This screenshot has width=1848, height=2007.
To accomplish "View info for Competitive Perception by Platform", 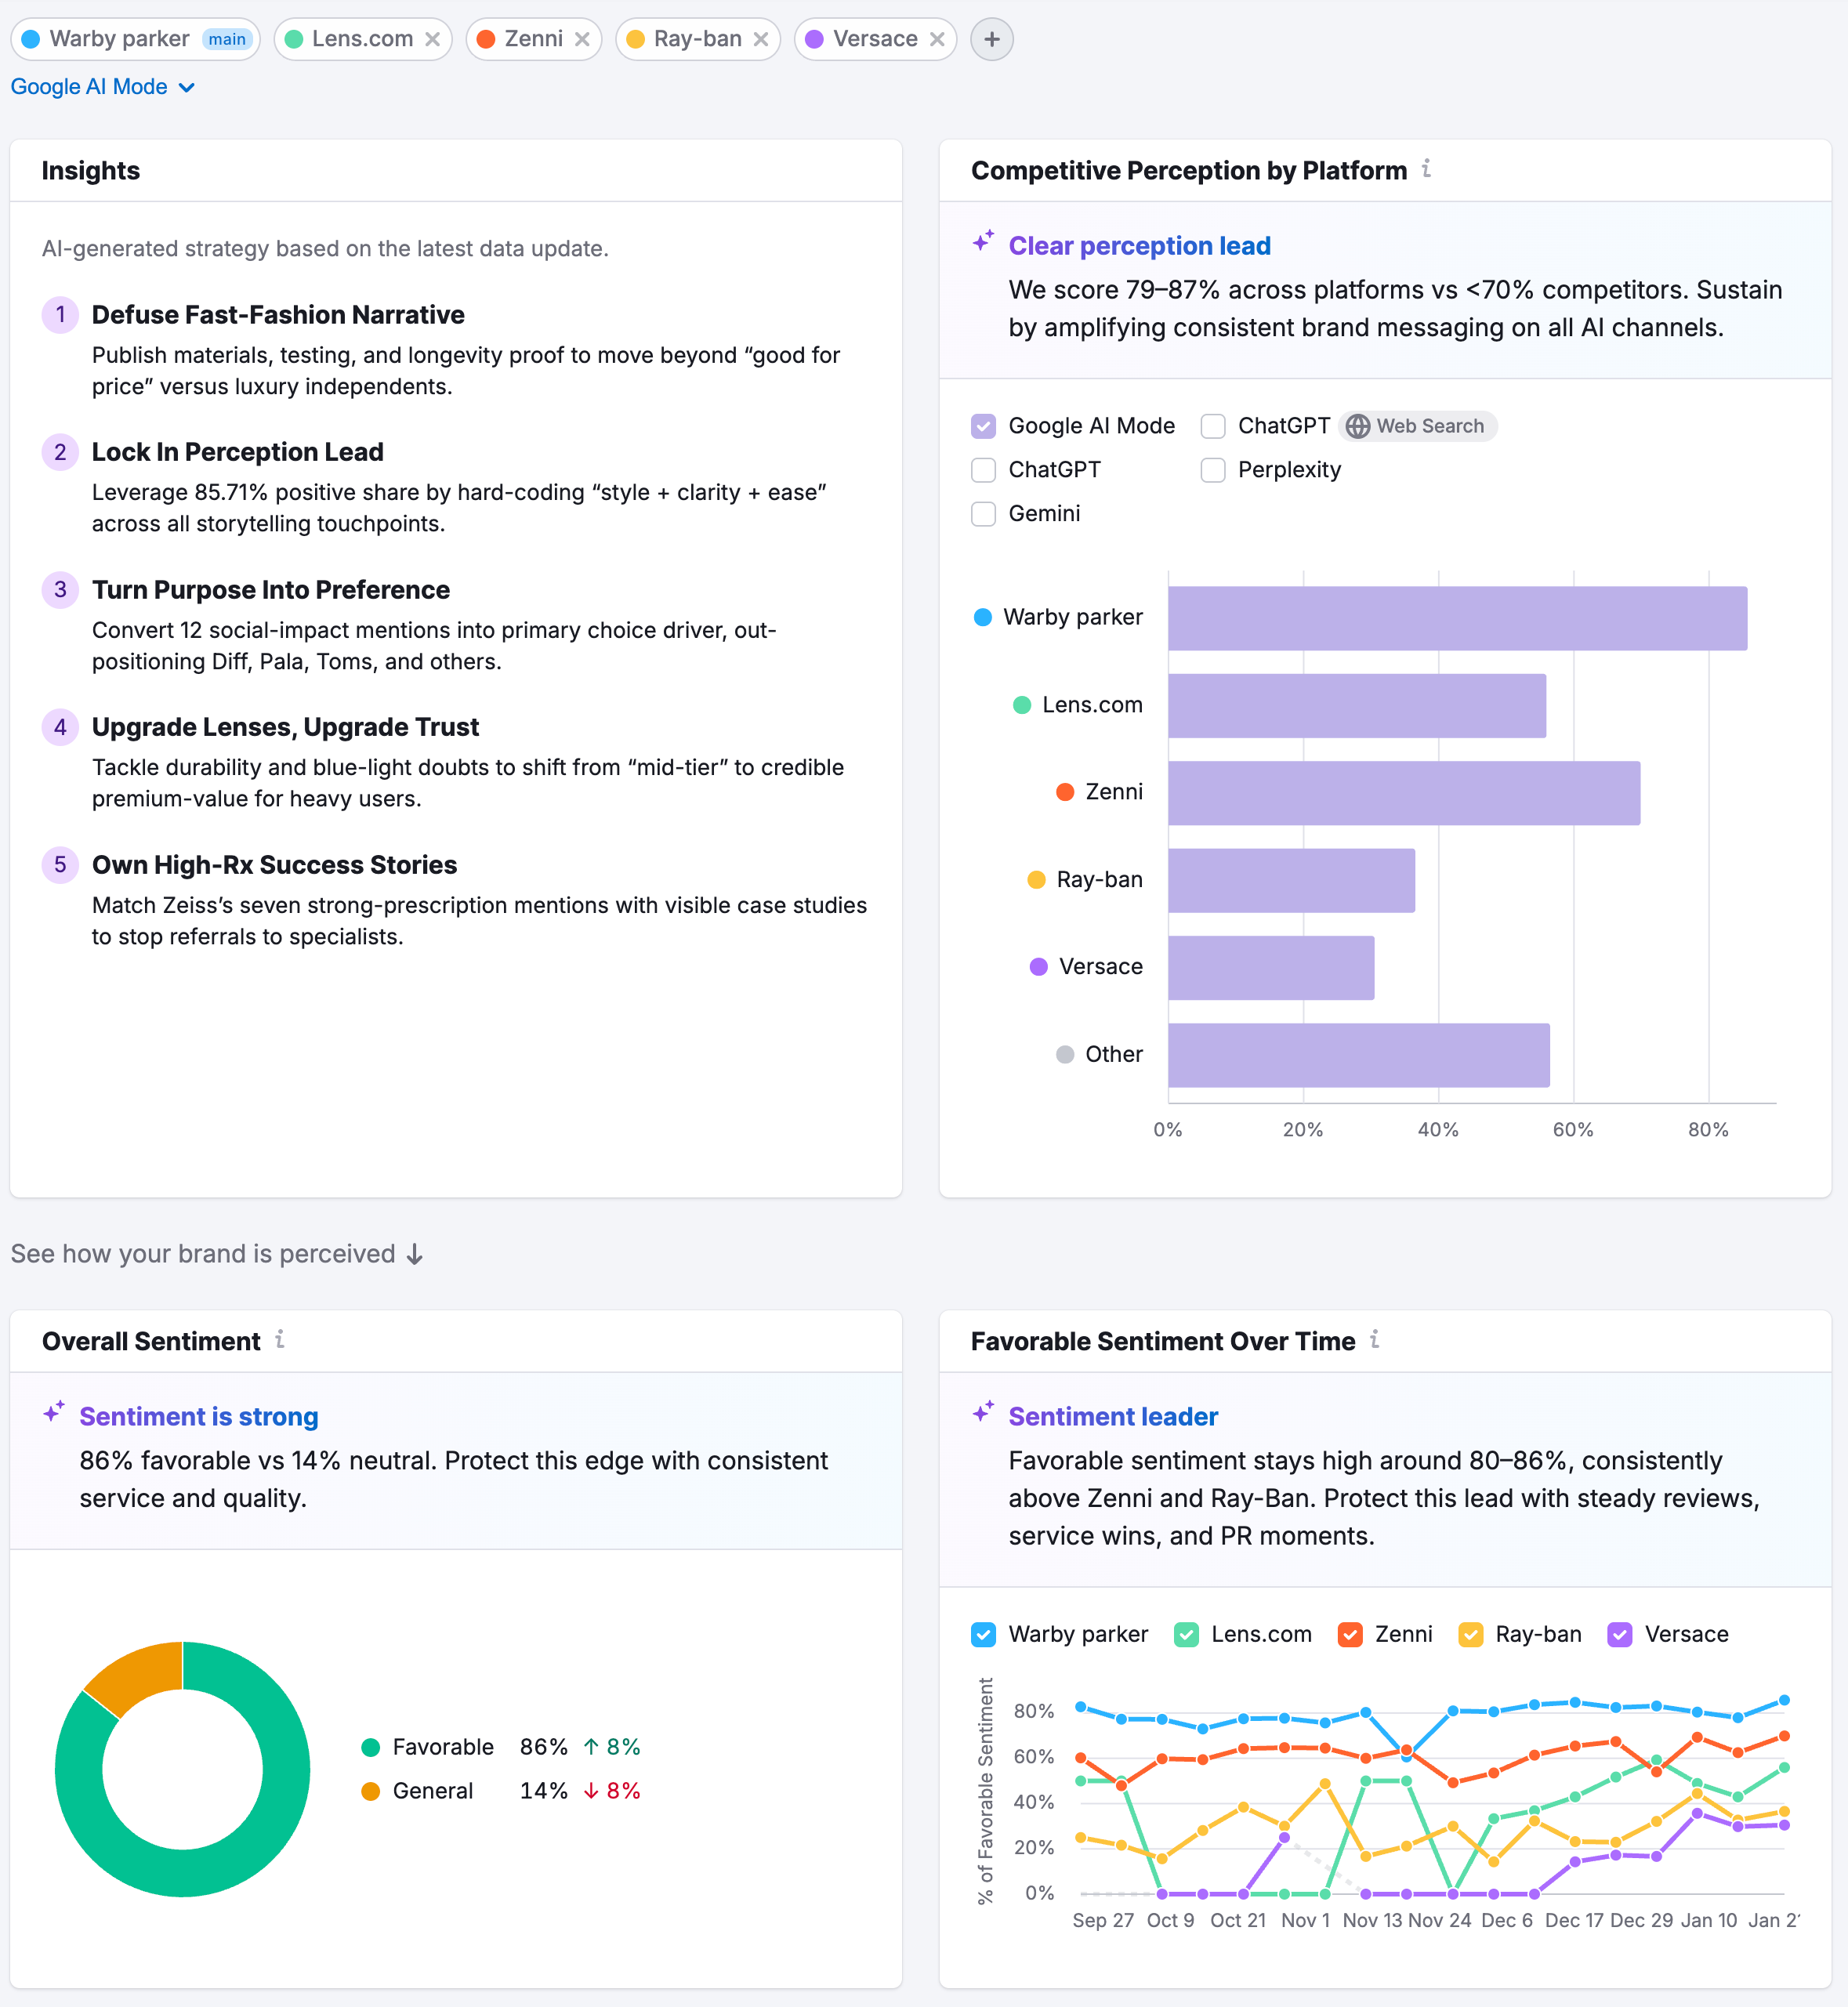I will (x=1427, y=169).
